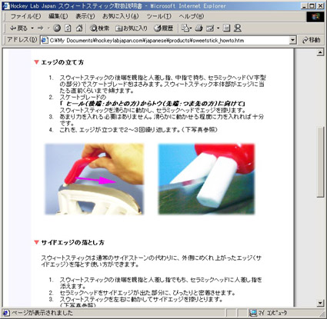Open the Back button history dropdown
Viewport: 327px width, 319px height.
click(x=32, y=28)
